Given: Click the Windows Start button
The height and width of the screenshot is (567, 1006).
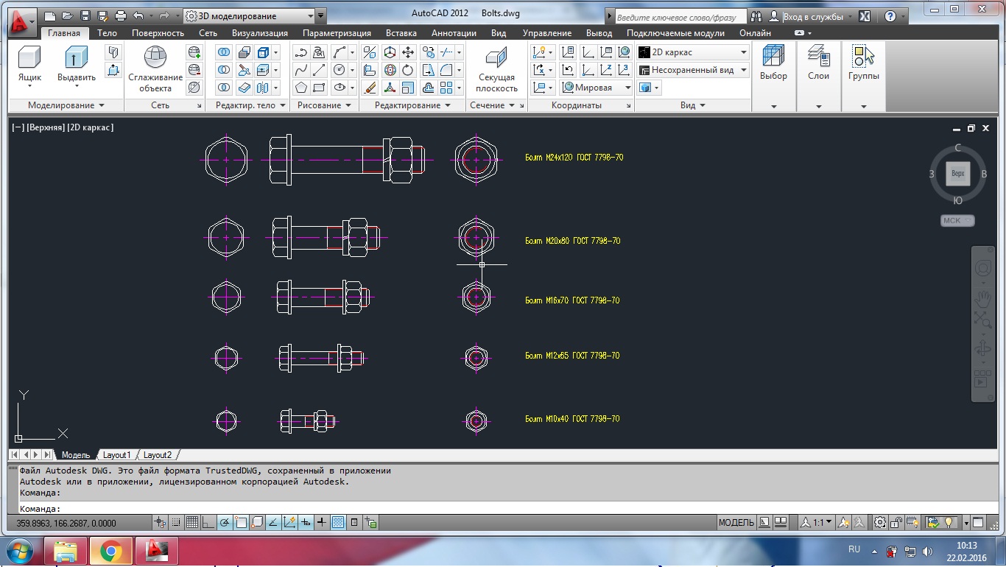Looking at the screenshot, I should click(20, 551).
